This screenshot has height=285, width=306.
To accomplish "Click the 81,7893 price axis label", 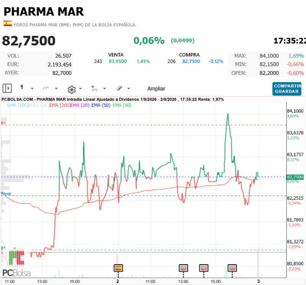I will 295,220.
